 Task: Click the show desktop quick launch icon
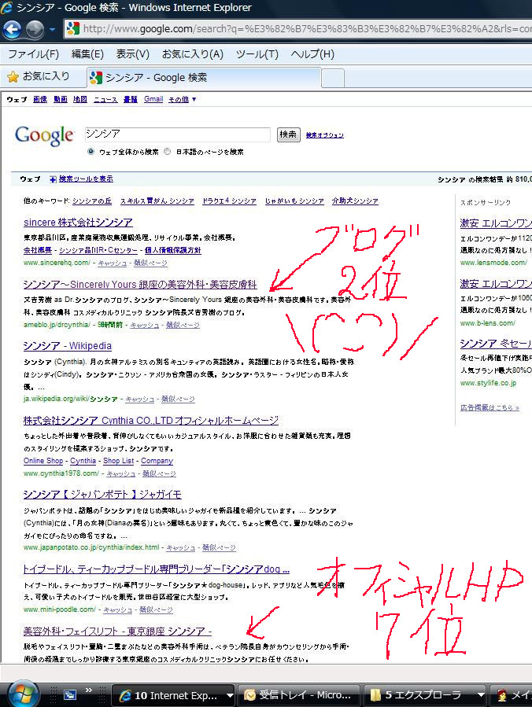pyautogui.click(x=69, y=695)
